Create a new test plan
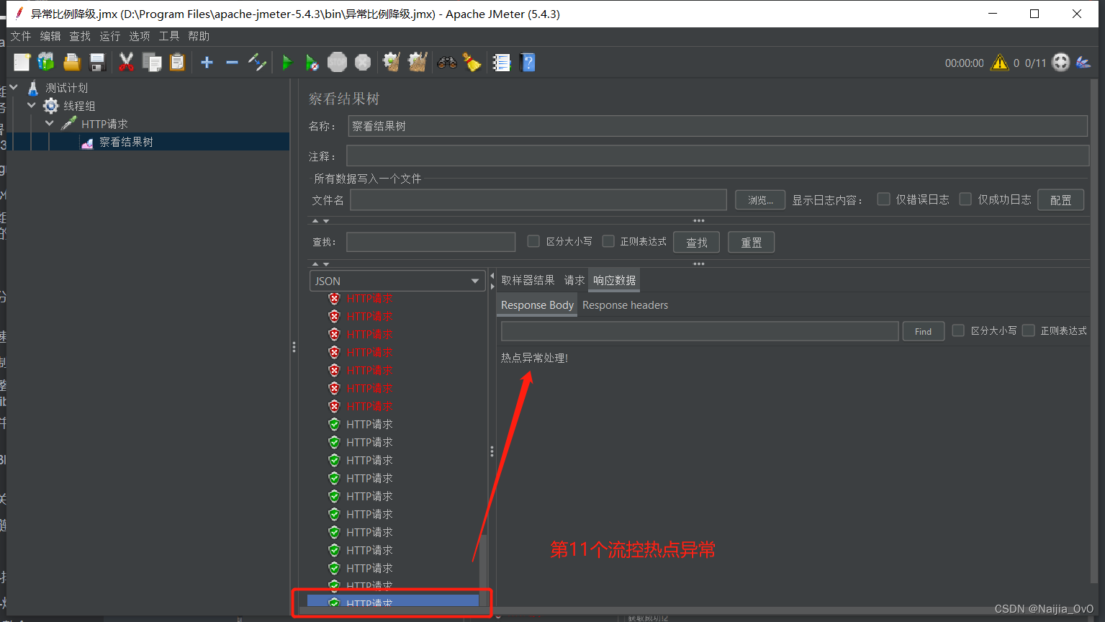Image resolution: width=1105 pixels, height=622 pixels. [x=22, y=63]
